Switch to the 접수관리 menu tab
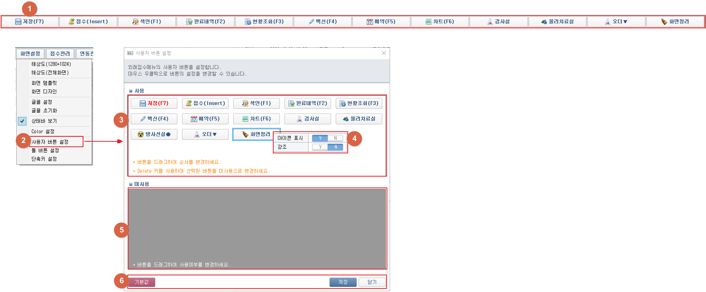The image size is (706, 292). [x=60, y=53]
